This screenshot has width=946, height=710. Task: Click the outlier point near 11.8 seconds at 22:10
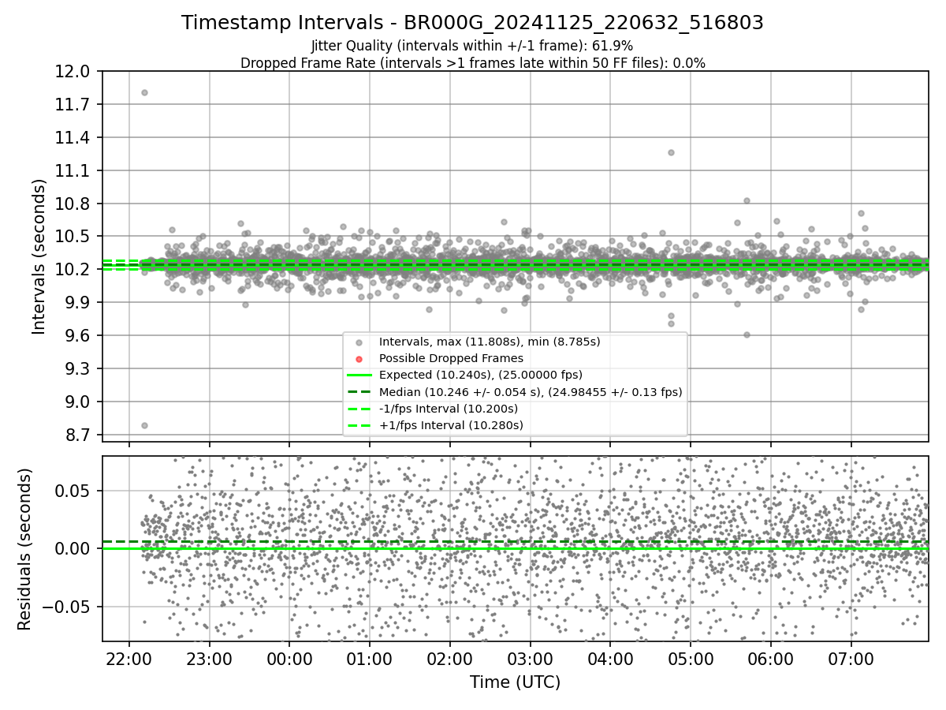[x=144, y=92]
